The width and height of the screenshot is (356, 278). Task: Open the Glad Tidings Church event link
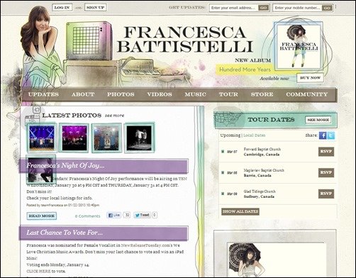click(260, 191)
